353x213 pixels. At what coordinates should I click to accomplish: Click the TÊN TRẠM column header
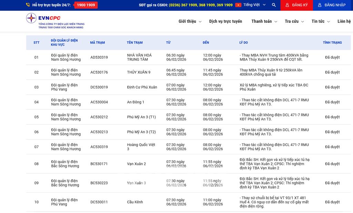tap(134, 43)
